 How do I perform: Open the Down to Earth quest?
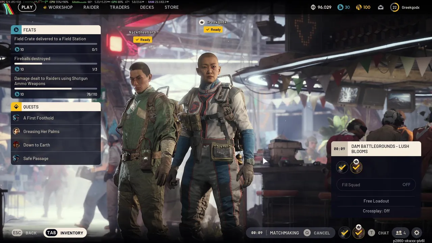(56, 145)
